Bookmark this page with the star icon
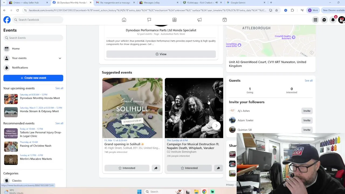The image size is (345, 194). (277, 10)
